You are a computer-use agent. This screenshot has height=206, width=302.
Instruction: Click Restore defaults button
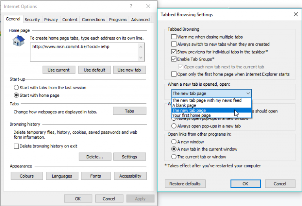(185, 184)
